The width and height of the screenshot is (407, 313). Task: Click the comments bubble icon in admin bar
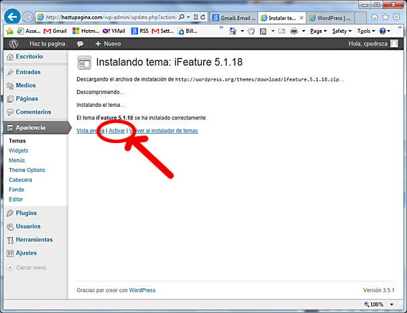[80, 44]
